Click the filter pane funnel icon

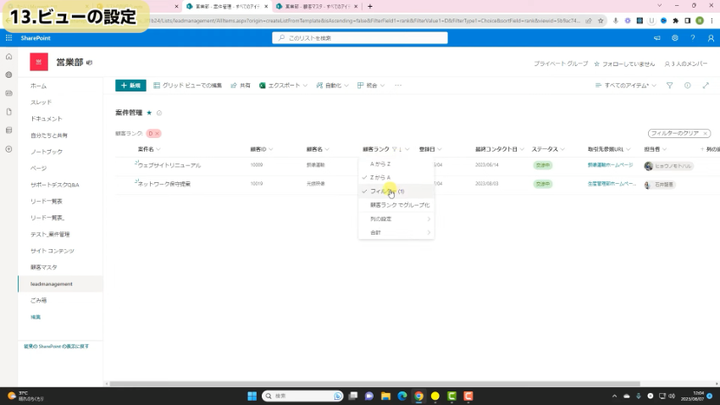tap(669, 86)
